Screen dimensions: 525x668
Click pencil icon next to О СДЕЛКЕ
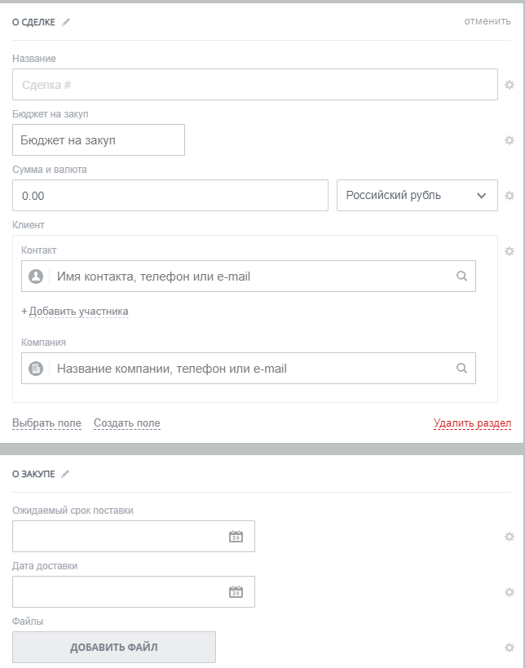tap(66, 22)
